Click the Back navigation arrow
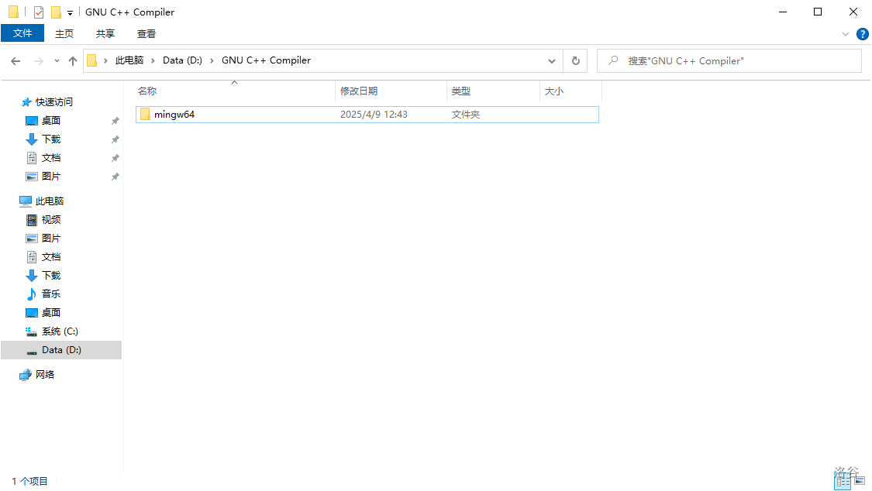This screenshot has height=491, width=872. pyautogui.click(x=16, y=61)
